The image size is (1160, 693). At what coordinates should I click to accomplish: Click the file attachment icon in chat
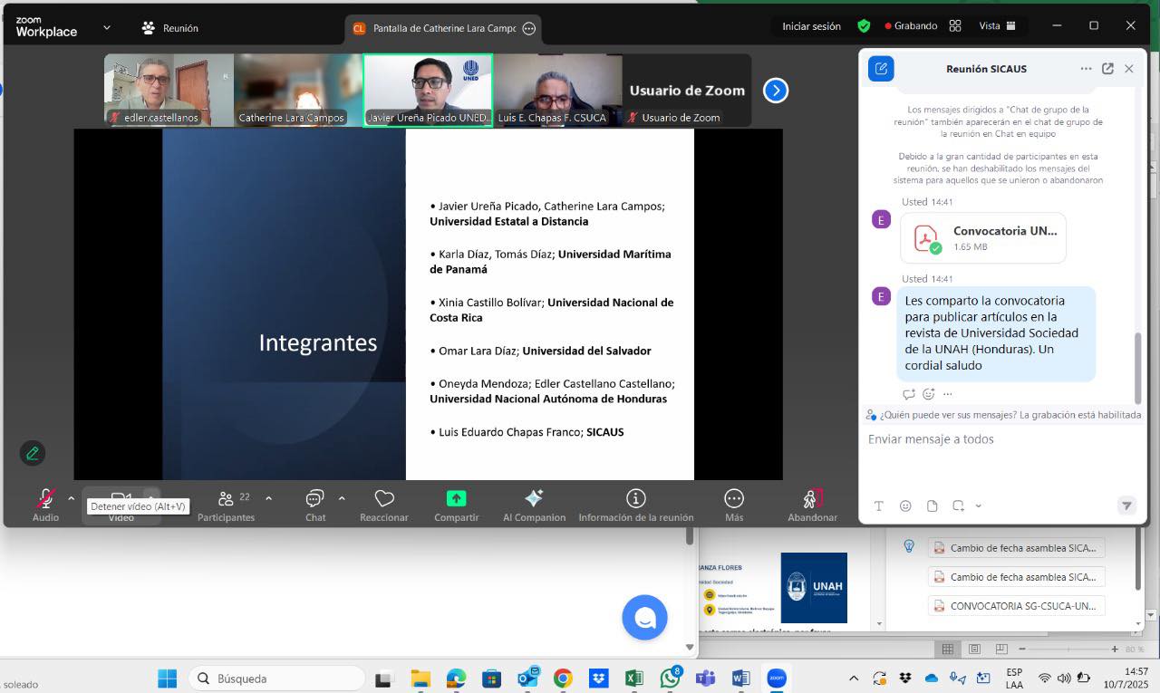click(x=932, y=506)
